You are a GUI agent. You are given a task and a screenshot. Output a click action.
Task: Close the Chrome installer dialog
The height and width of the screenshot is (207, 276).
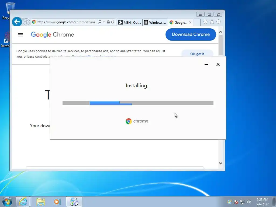[218, 64]
